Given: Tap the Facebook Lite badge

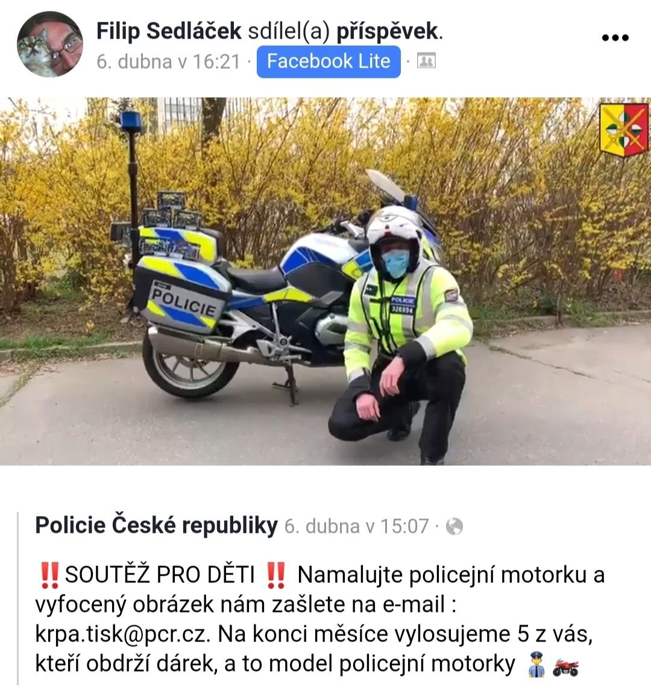Looking at the screenshot, I should pos(329,62).
